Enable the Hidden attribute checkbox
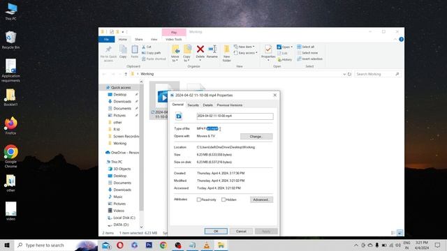The height and width of the screenshot is (251, 447). coord(223,200)
